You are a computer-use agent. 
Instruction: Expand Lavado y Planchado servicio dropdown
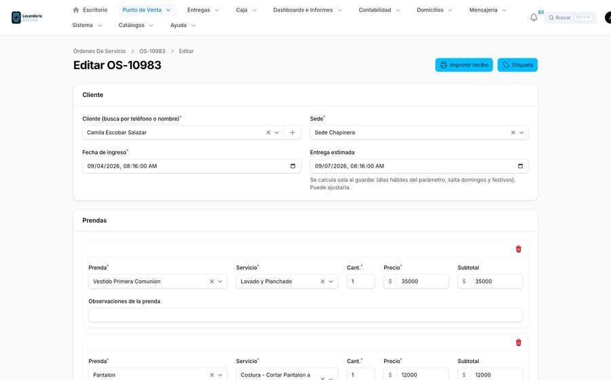tap(331, 281)
